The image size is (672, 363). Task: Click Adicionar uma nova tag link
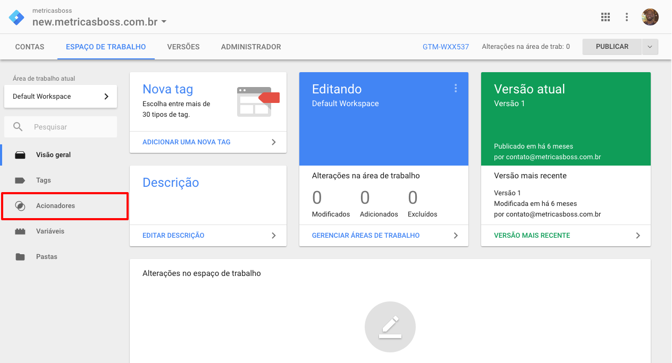click(187, 142)
